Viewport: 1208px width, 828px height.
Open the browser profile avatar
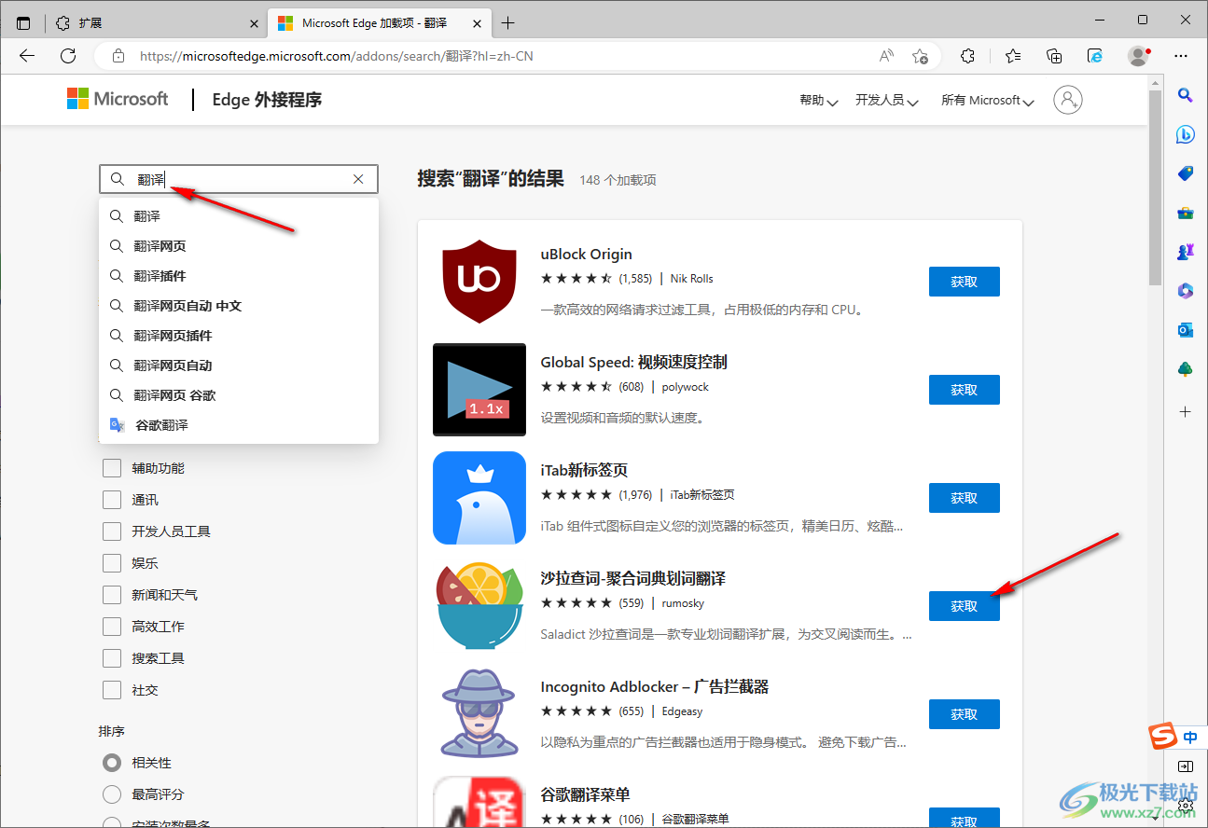pyautogui.click(x=1138, y=56)
